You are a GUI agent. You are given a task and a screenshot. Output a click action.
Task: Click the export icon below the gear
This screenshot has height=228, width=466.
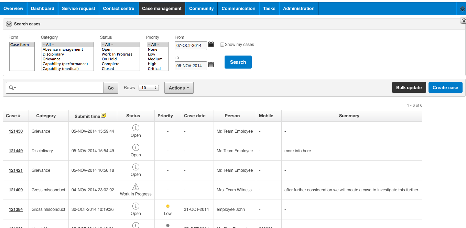[463, 20]
